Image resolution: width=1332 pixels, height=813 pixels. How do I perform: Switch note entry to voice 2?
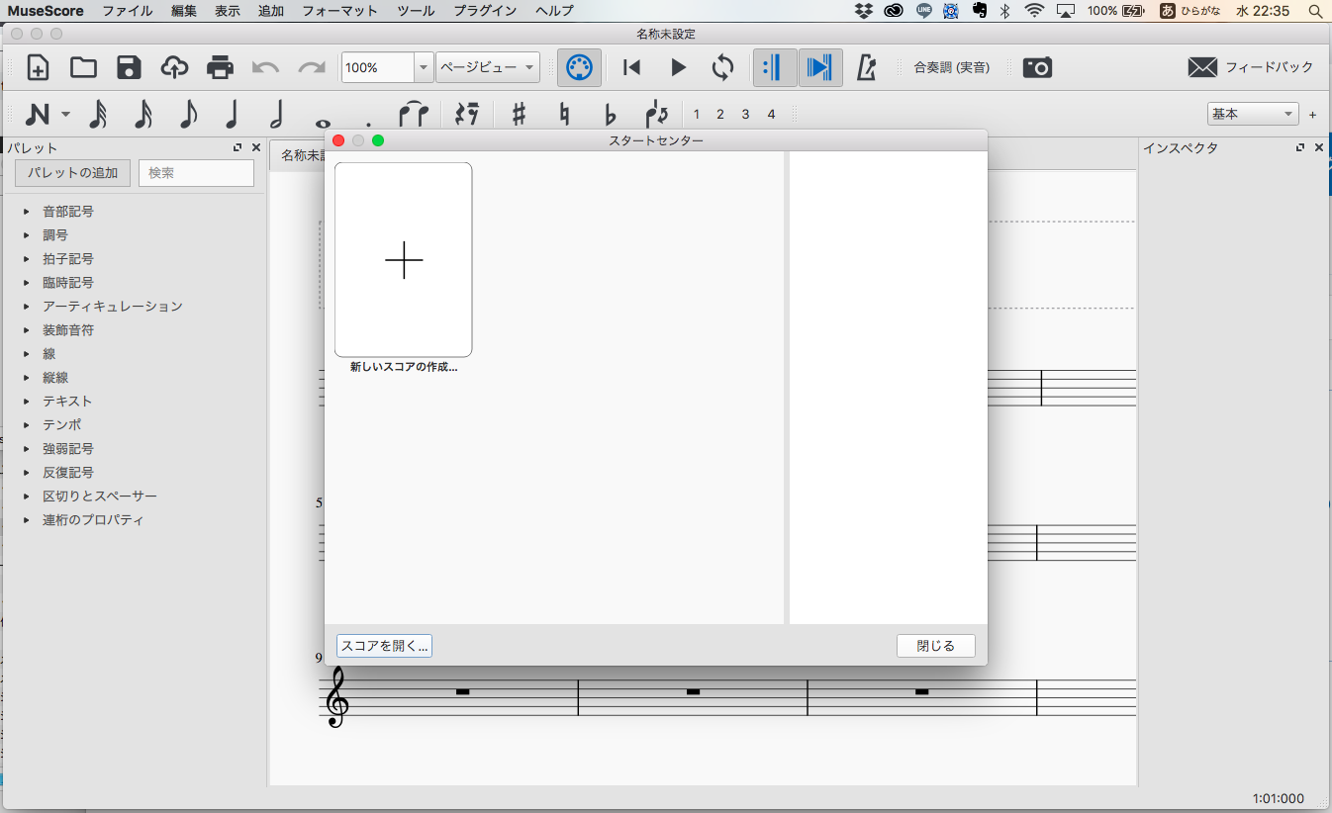click(719, 114)
